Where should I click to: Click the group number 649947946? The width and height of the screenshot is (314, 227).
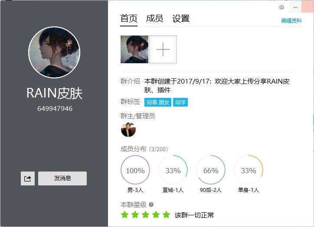[x=55, y=109]
